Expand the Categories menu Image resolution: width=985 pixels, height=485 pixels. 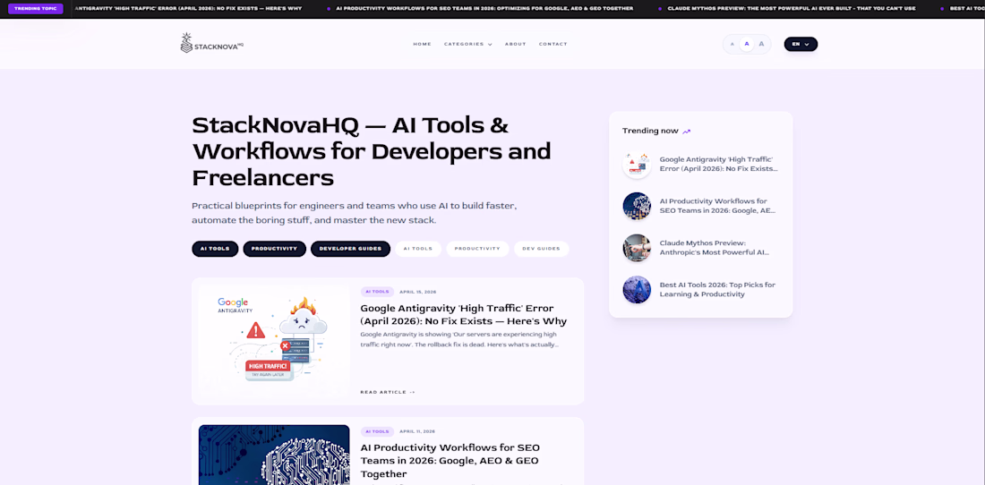tap(467, 44)
